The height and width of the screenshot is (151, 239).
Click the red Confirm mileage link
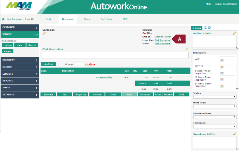tap(90, 64)
